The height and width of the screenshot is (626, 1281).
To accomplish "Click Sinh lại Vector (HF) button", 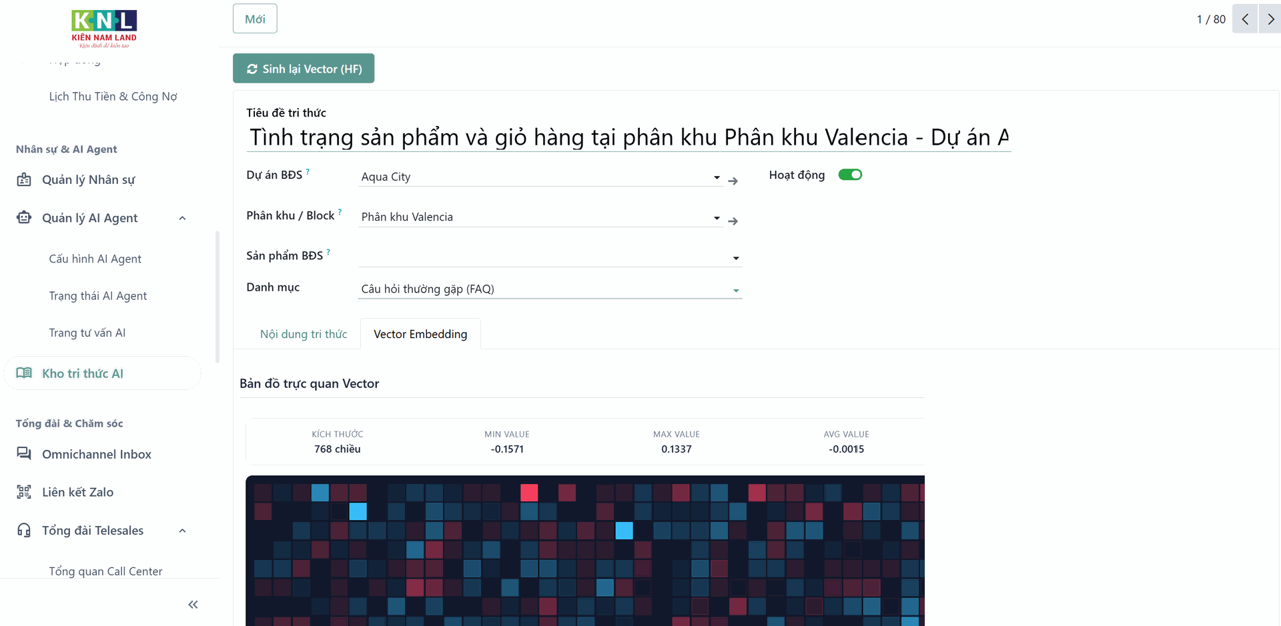I will [304, 68].
